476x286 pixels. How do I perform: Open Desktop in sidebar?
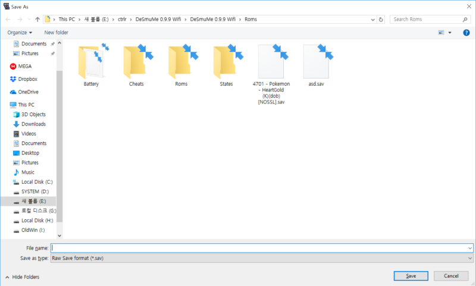26,153
